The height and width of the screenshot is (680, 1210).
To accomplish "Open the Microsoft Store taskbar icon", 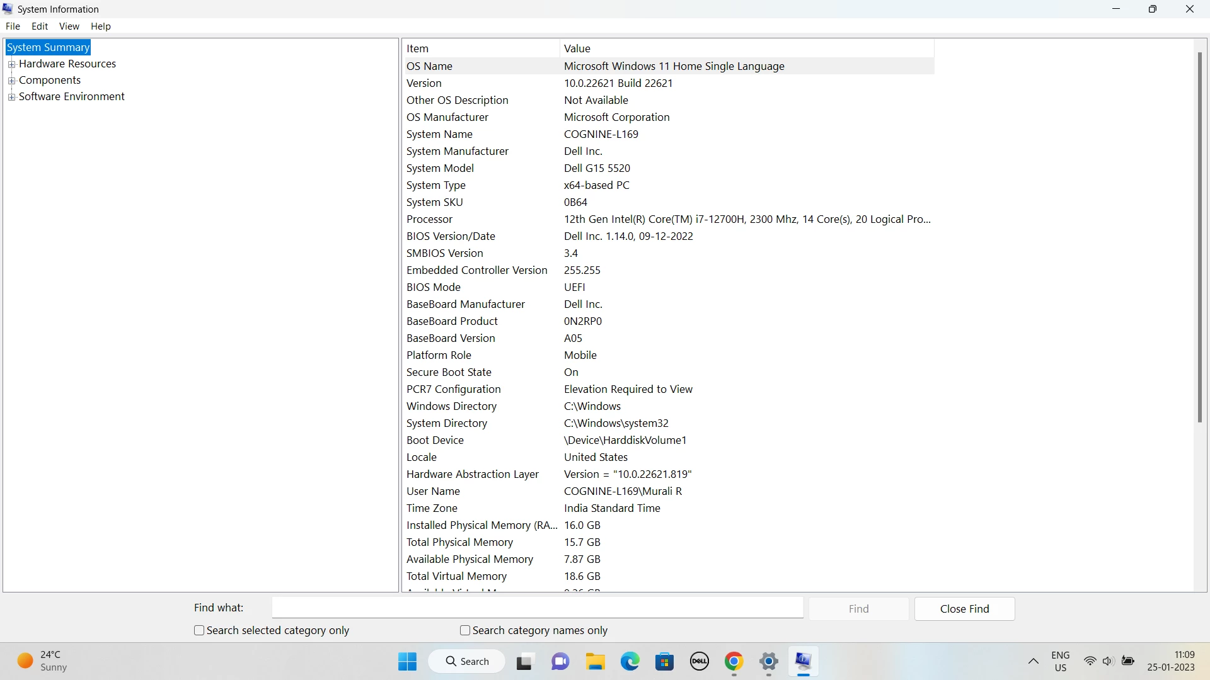I will pyautogui.click(x=664, y=661).
